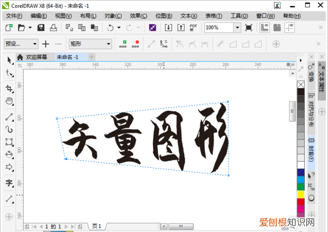Click the Copy icon in toolbar
This screenshot has width=328, height=232.
[x=82, y=28]
